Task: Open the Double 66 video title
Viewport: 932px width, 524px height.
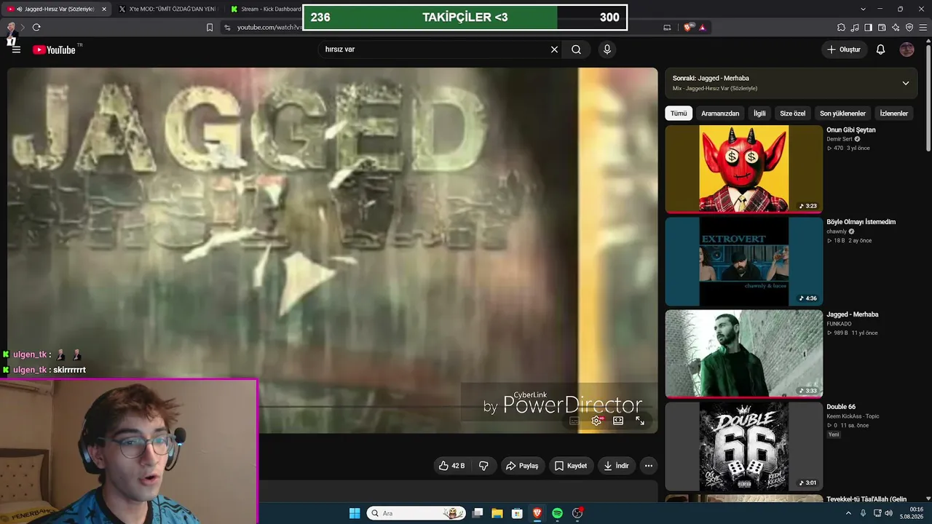Action: pos(841,407)
